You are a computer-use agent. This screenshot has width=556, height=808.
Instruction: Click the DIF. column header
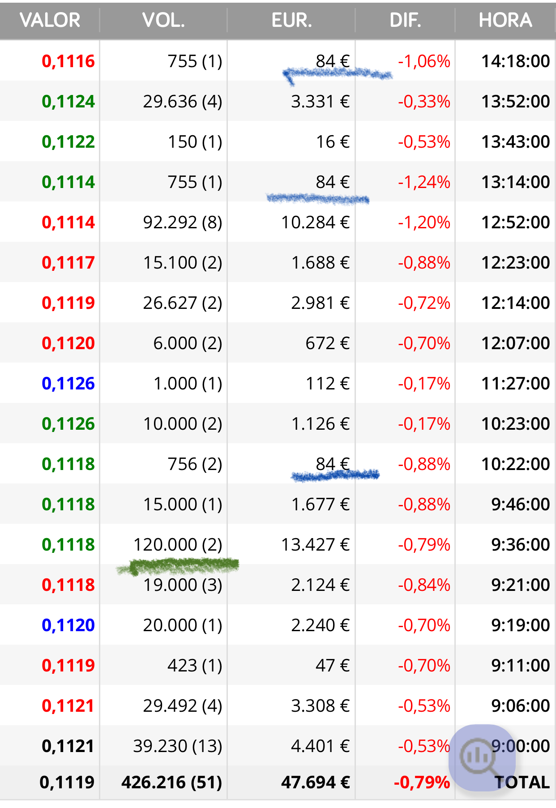[405, 21]
